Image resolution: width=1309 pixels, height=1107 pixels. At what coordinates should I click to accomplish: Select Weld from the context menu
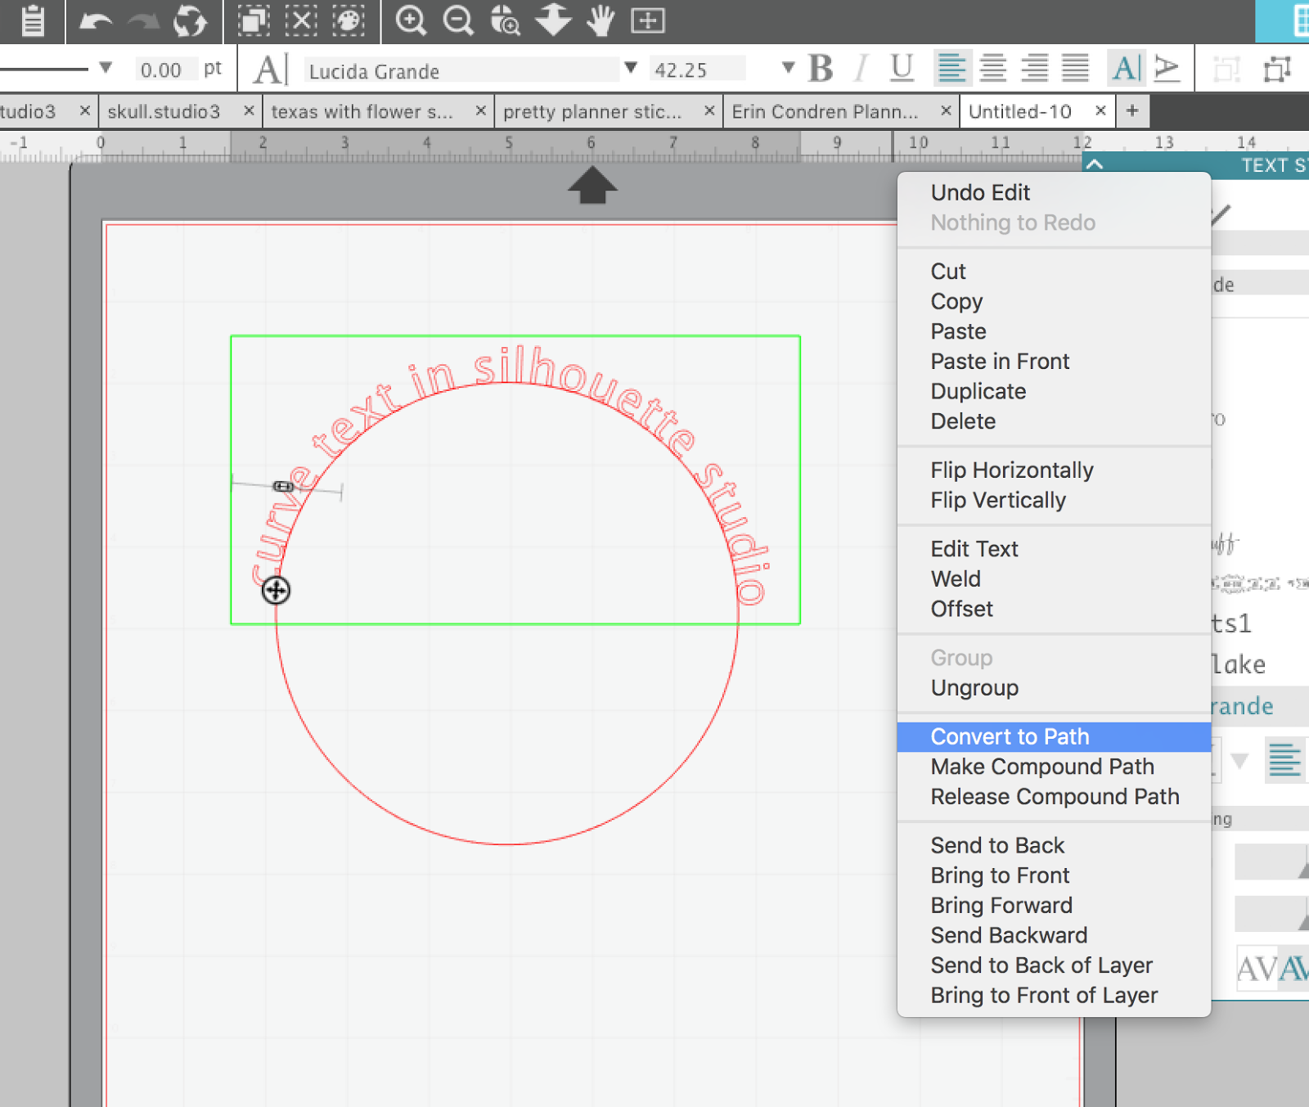pyautogui.click(x=955, y=578)
